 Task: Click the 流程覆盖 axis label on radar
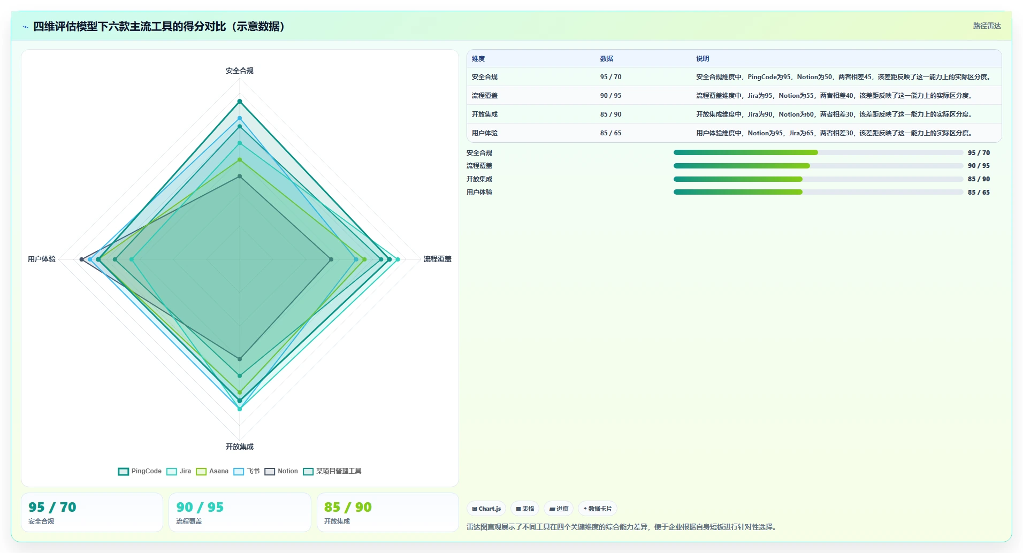438,259
